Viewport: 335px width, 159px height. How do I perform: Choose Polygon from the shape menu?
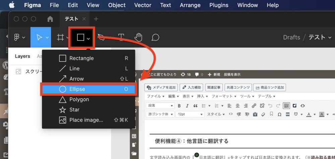pos(89,99)
